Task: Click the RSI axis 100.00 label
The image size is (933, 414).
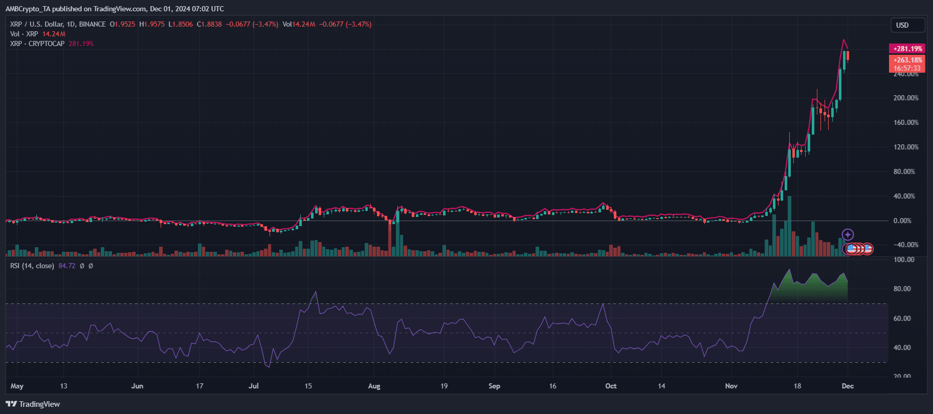Action: pyautogui.click(x=904, y=259)
